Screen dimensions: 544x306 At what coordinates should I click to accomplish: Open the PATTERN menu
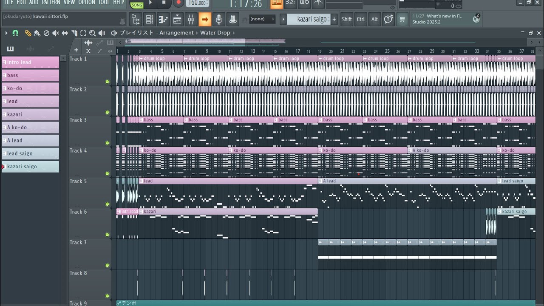(x=51, y=3)
